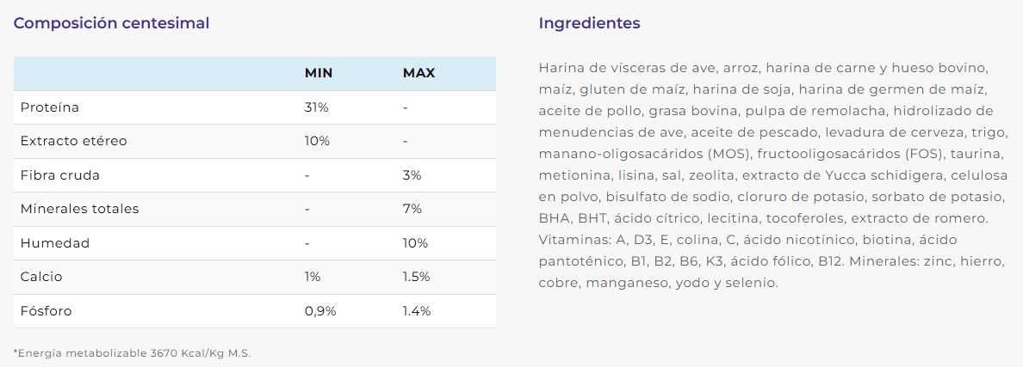Select Calcio maximum 1.5% value

[x=416, y=277]
